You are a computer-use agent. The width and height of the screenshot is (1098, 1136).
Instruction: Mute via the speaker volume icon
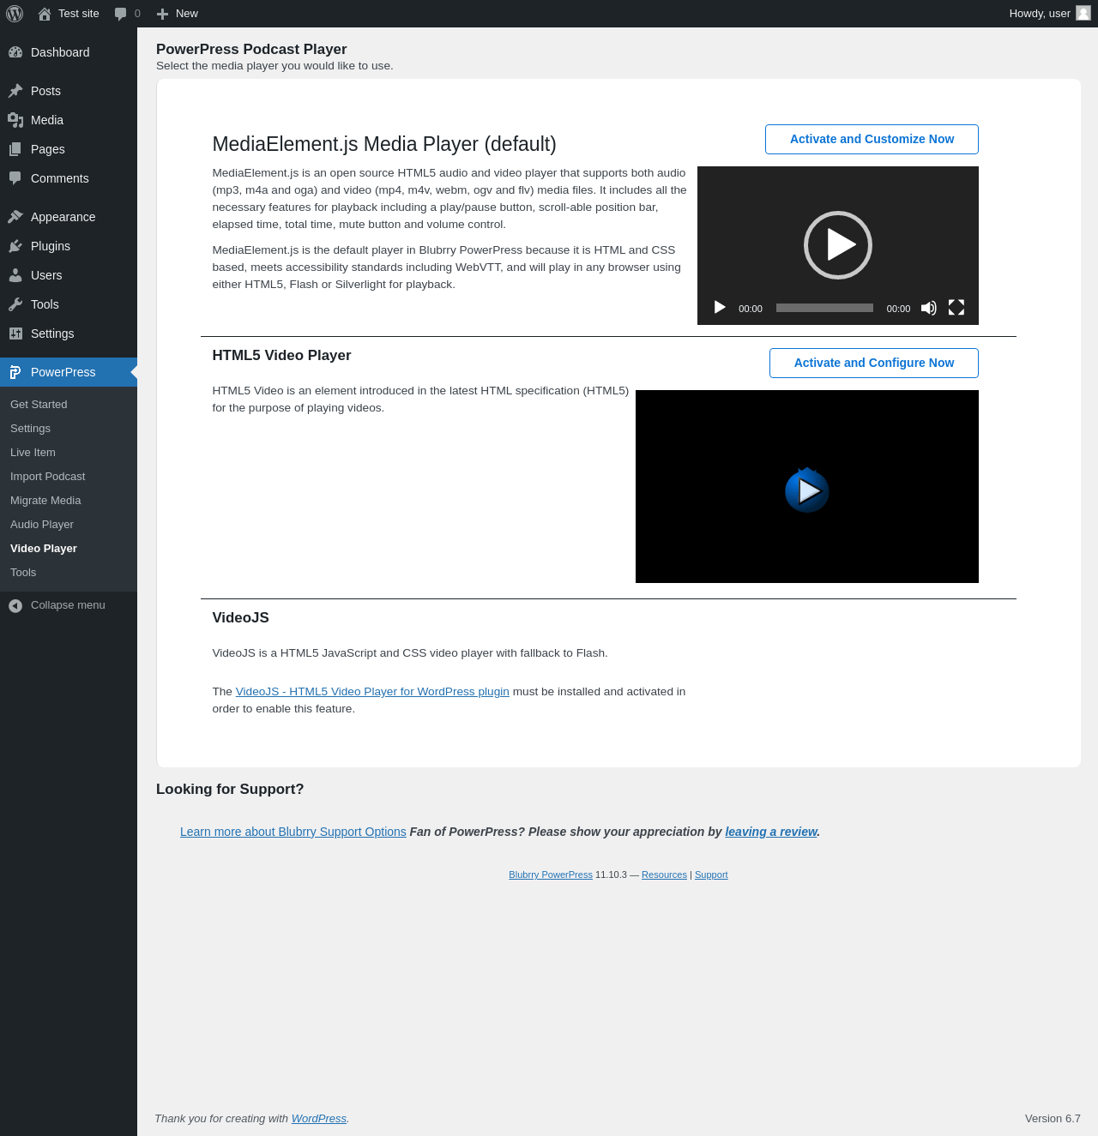coord(929,308)
